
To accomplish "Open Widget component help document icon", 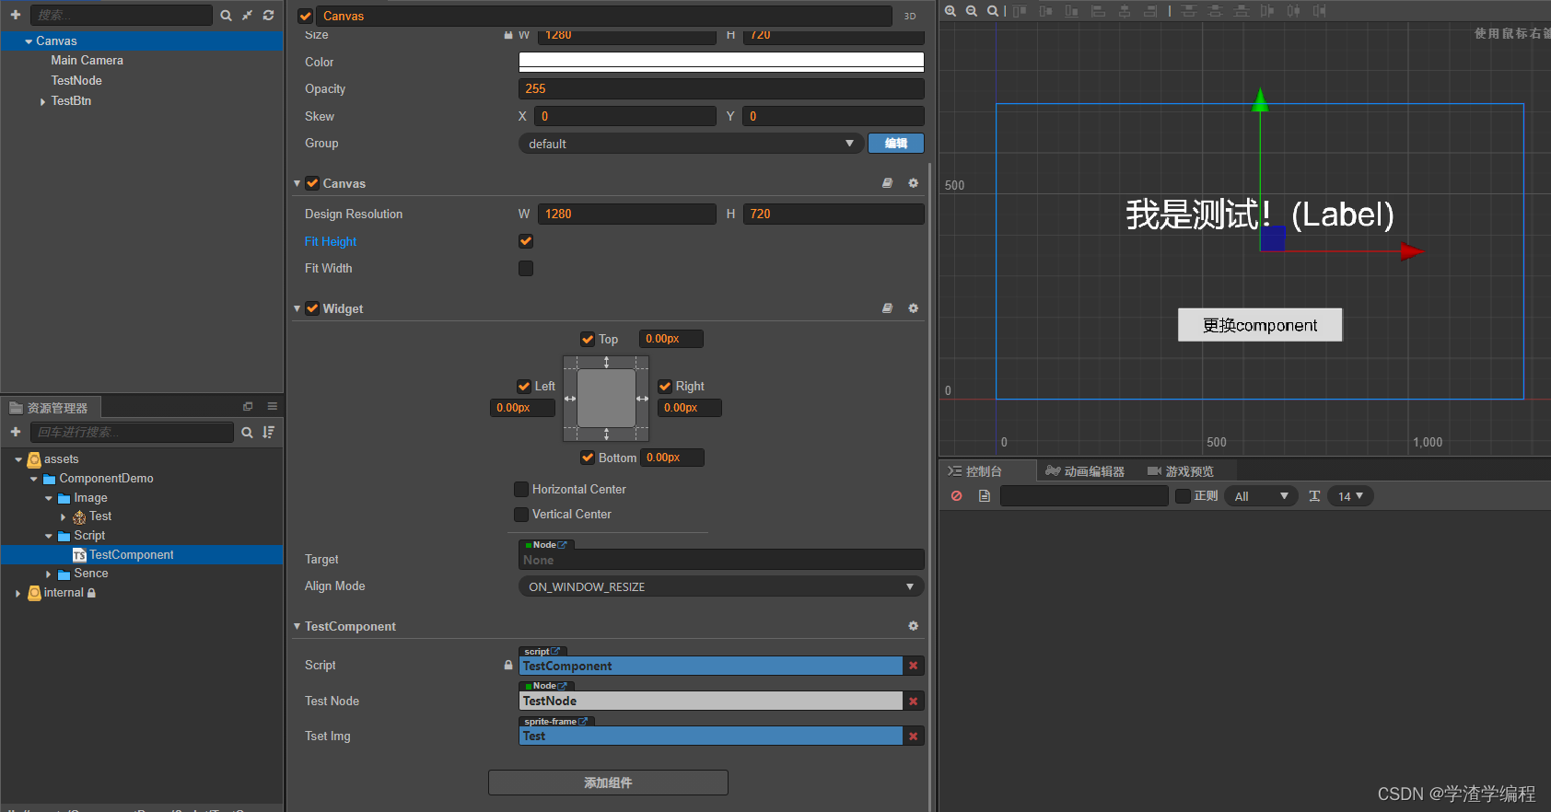I will (x=887, y=308).
